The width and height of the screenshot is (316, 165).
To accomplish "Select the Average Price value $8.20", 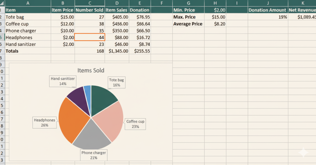I will click(215, 24).
